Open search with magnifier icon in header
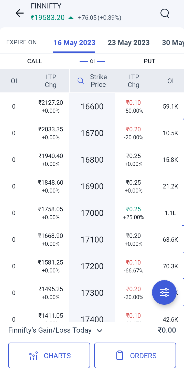184x371 pixels. 165,13
